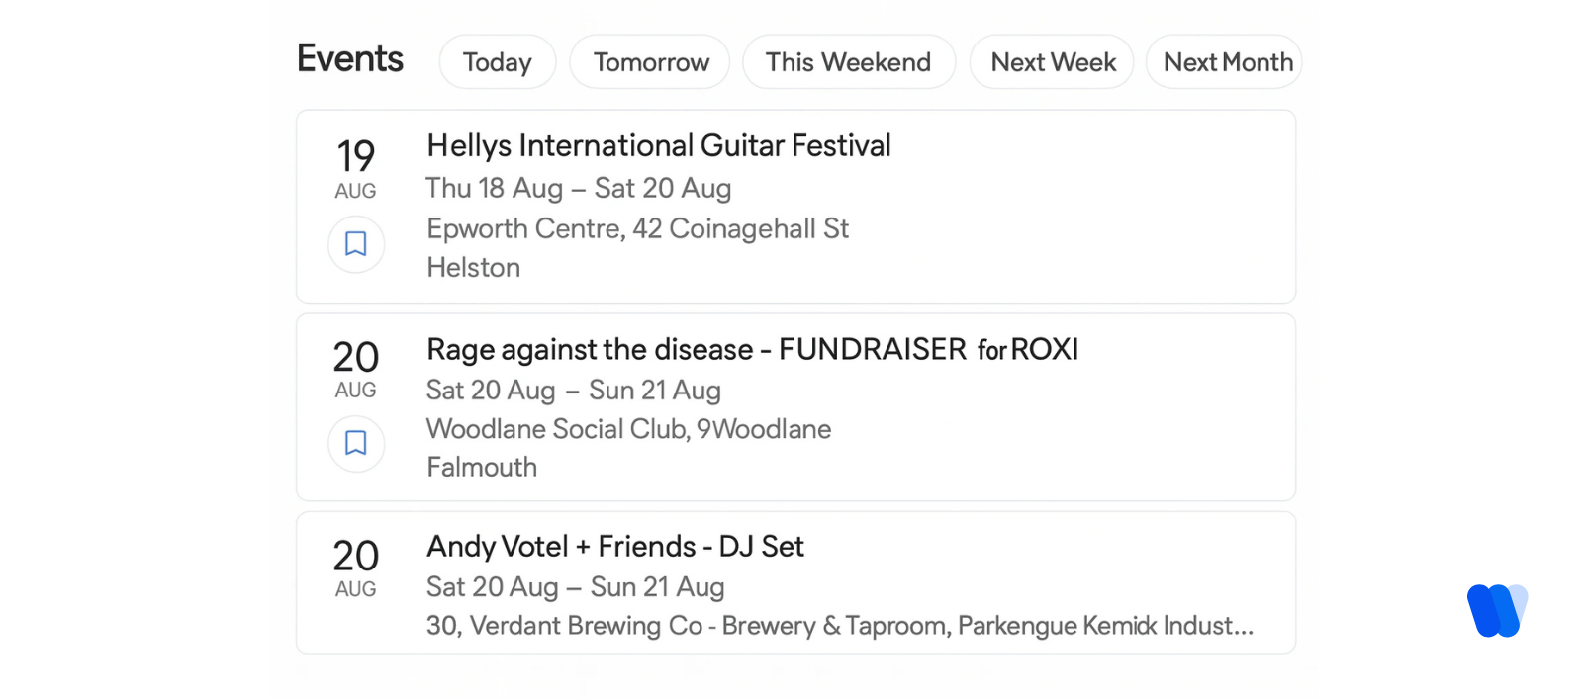Select the Tomorrow filter chip
Screen dimensions: 1588x699
(649, 61)
